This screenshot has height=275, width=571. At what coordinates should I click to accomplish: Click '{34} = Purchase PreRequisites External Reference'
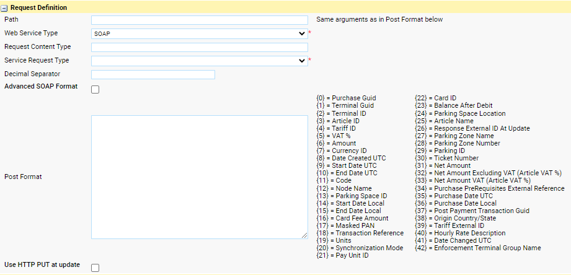click(490, 188)
